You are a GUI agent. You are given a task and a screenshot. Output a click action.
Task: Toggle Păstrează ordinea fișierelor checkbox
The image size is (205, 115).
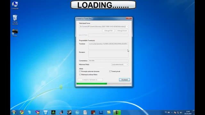click(80, 74)
